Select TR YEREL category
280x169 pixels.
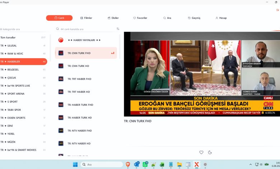pyautogui.click(x=23, y=134)
